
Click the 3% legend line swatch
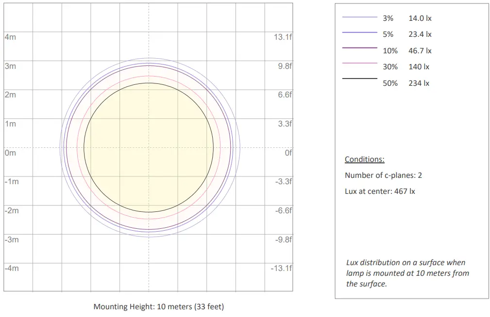(x=360, y=17)
